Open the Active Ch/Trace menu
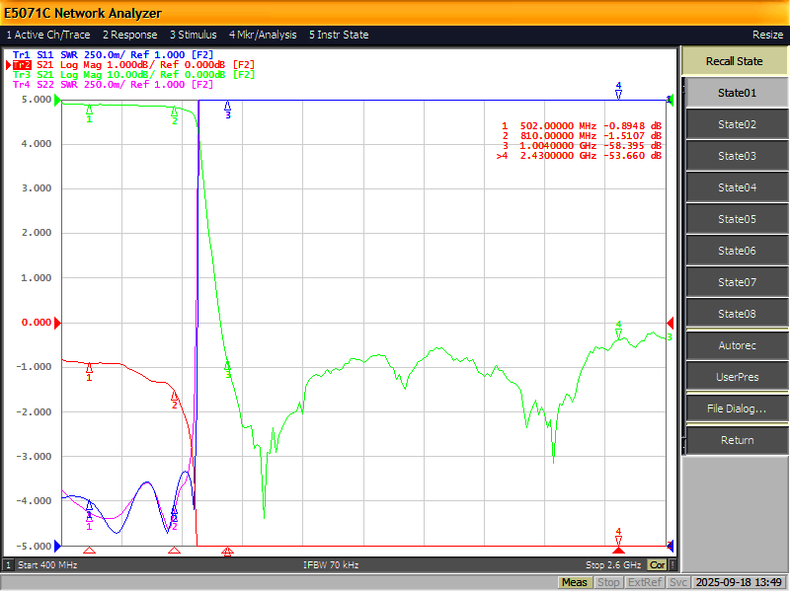Screen dimensions: 790x592 point(48,35)
